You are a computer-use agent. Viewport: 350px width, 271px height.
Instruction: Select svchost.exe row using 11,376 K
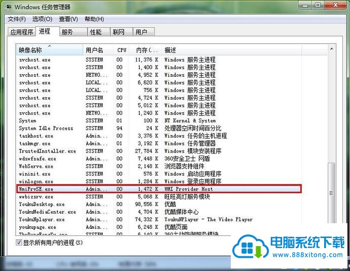pyautogui.click(x=159, y=60)
